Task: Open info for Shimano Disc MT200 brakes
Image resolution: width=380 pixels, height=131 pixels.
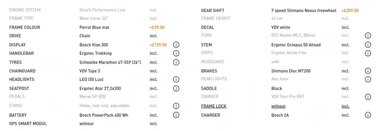Action: (x=368, y=71)
